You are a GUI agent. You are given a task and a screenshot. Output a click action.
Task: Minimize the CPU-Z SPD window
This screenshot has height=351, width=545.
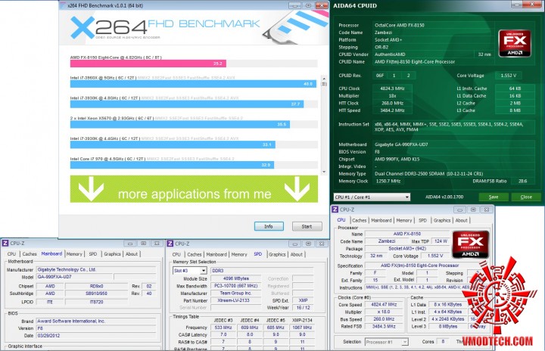coord(294,244)
